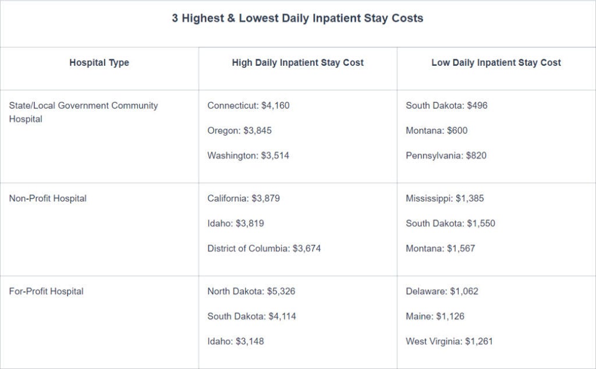The width and height of the screenshot is (596, 369).
Task: Click the District of Columbia: $3,674 entry
Action: pos(264,249)
